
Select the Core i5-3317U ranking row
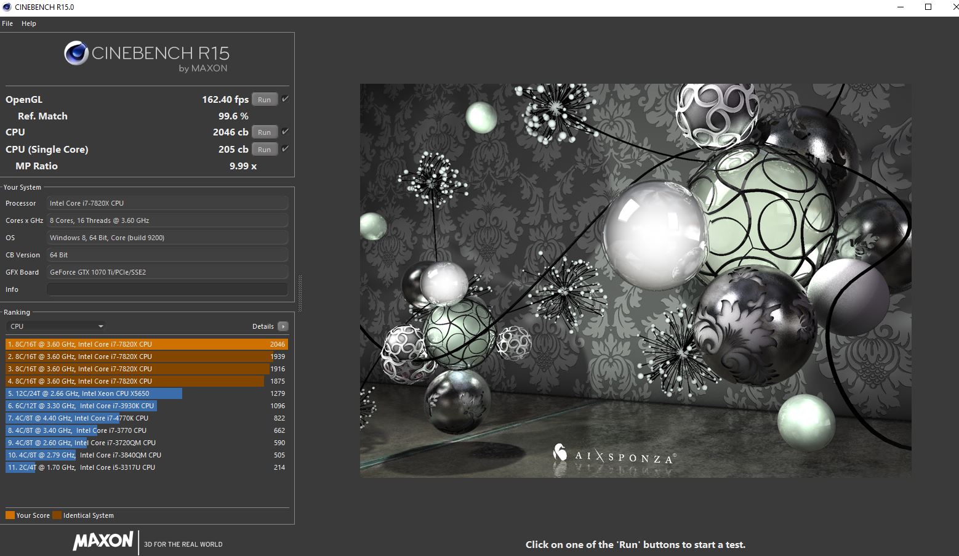(x=146, y=467)
